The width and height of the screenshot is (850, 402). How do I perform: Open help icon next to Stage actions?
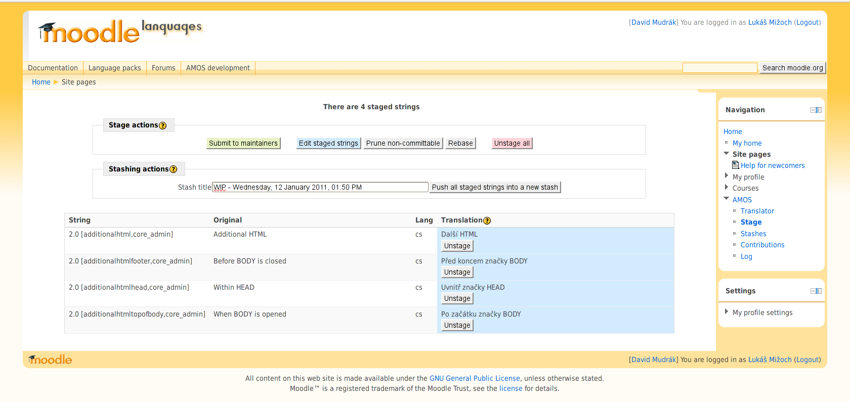(162, 125)
